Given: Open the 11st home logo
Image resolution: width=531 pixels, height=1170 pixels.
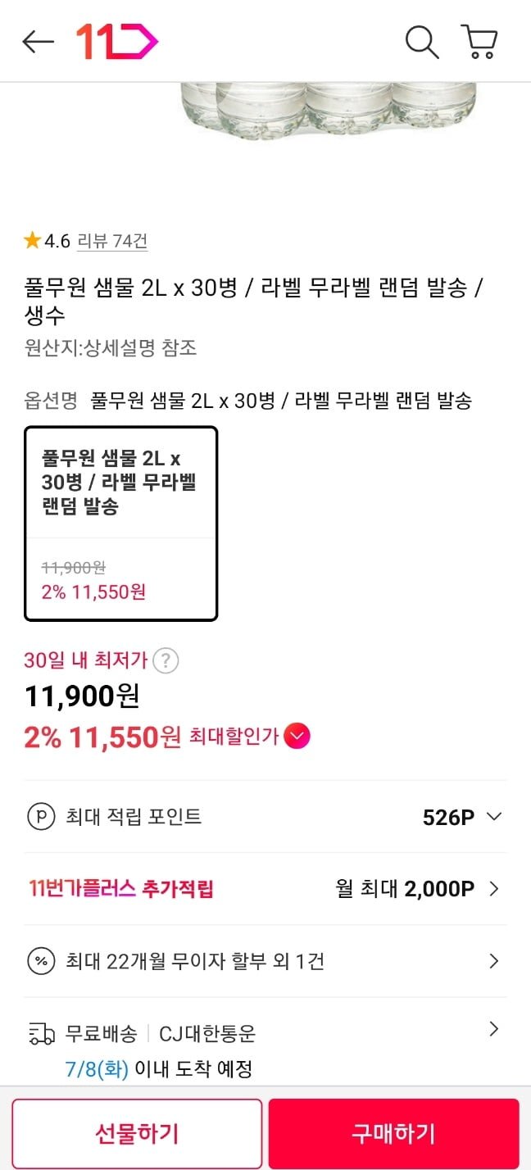Looking at the screenshot, I should 116,42.
